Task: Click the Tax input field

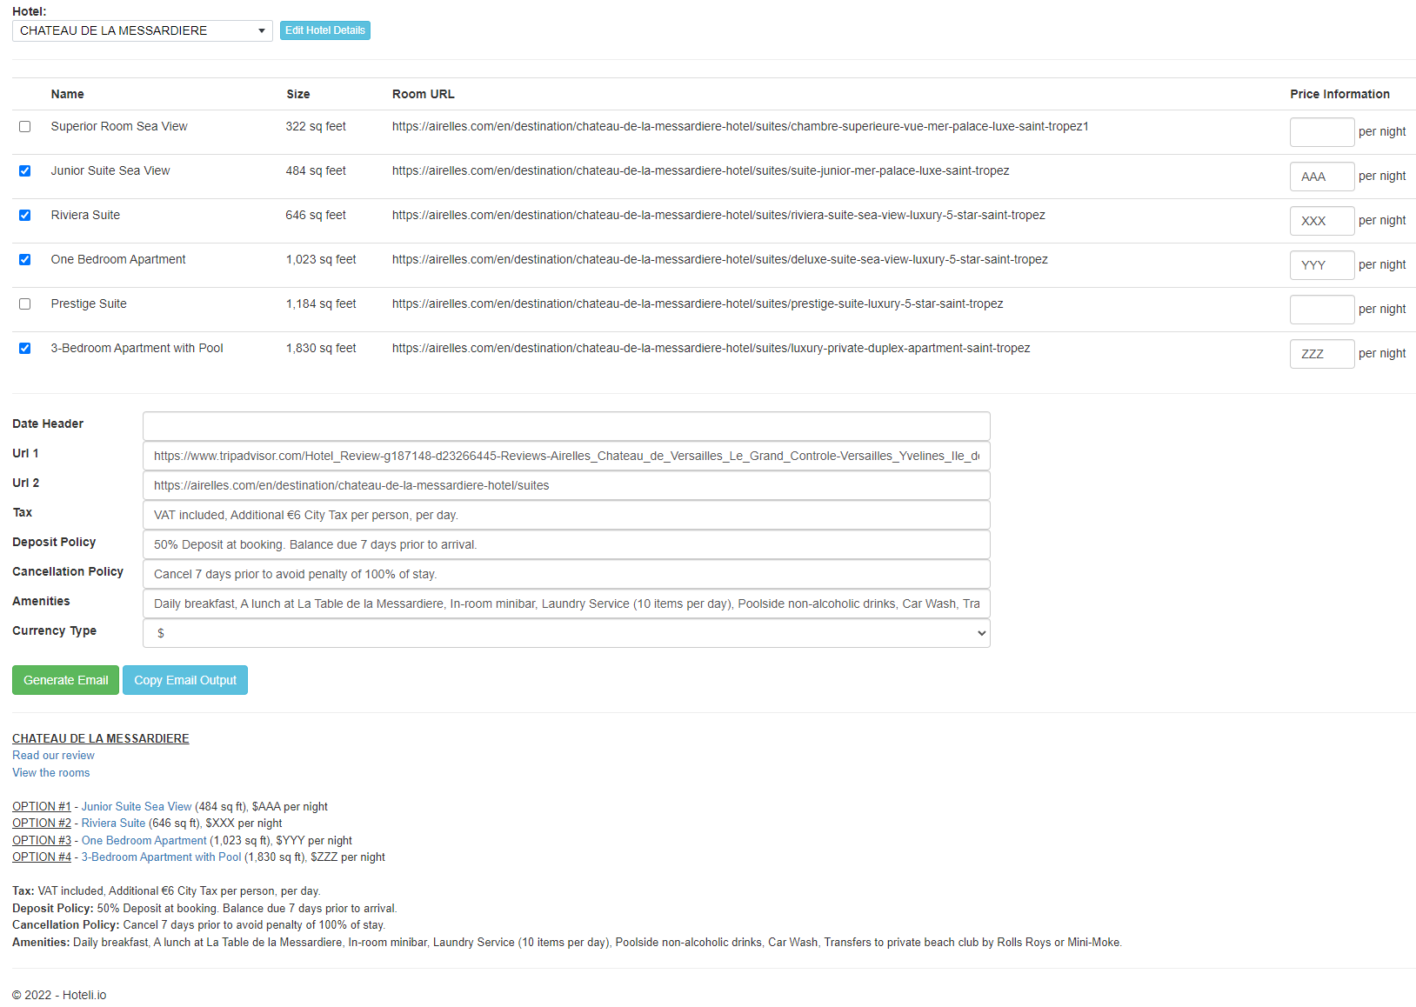Action: pos(566,515)
